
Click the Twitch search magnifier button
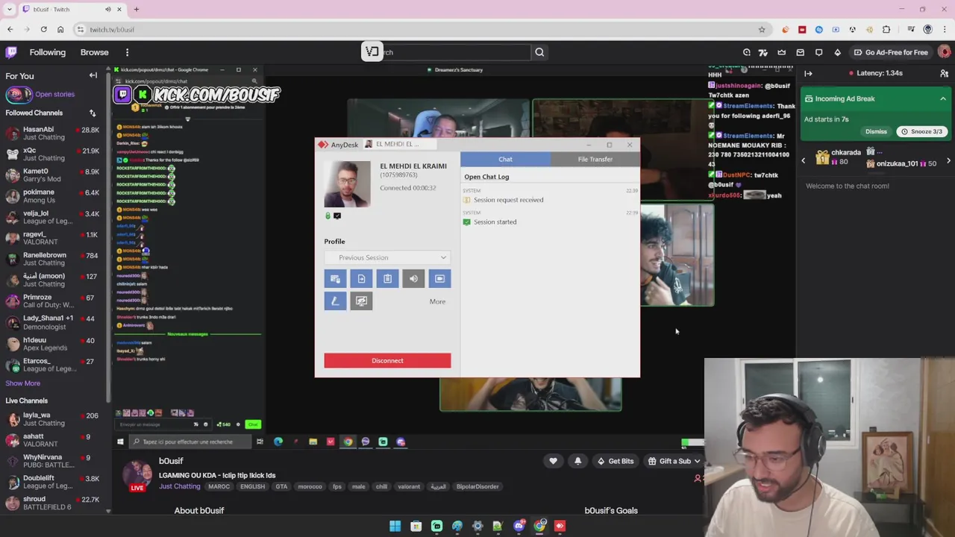(539, 52)
